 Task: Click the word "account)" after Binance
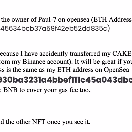click(x=59, y=62)
